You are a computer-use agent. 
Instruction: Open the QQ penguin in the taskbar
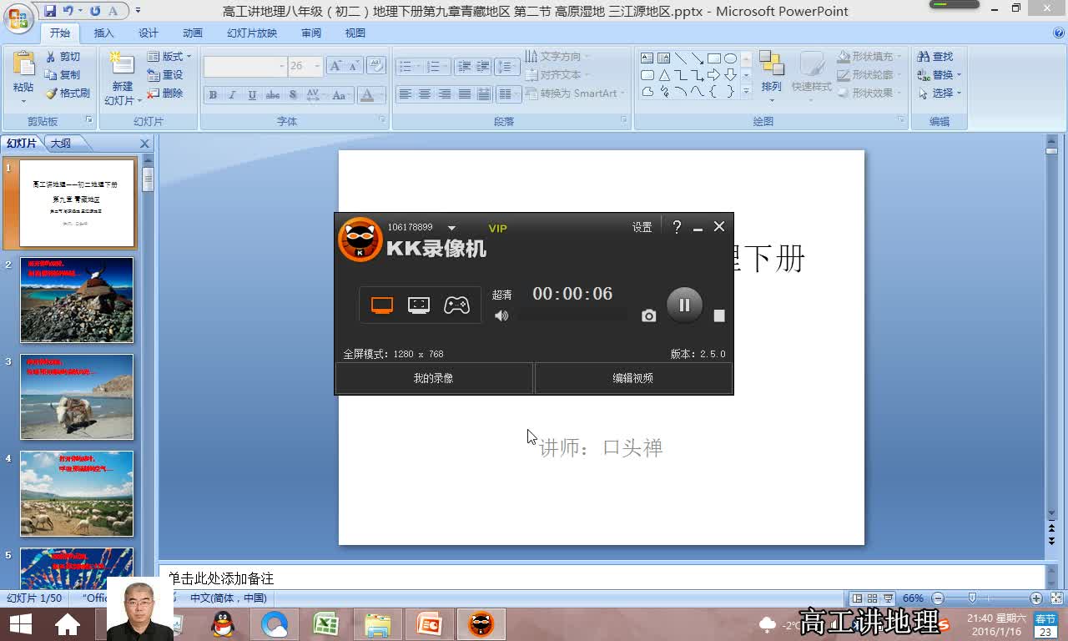[x=223, y=623]
